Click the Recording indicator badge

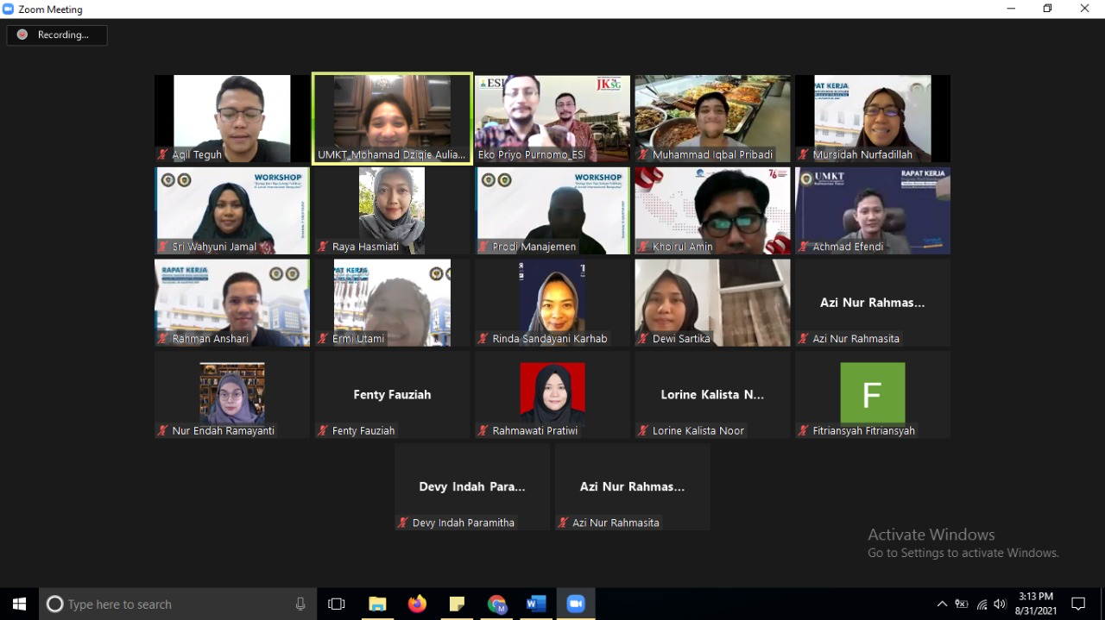[57, 35]
